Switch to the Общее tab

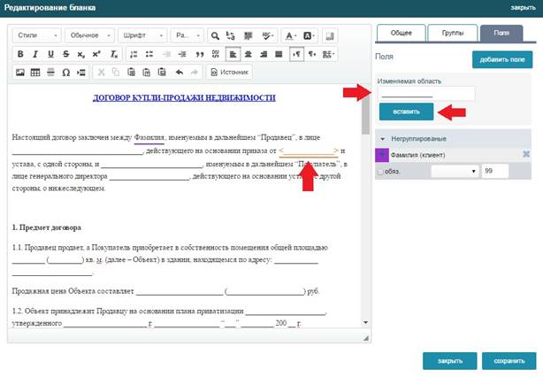pyautogui.click(x=401, y=33)
